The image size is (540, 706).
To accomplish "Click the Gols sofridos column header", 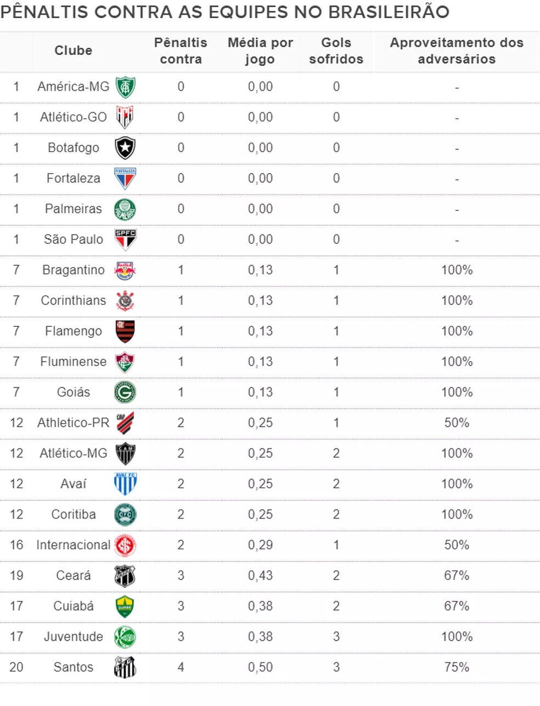I will click(x=336, y=51).
